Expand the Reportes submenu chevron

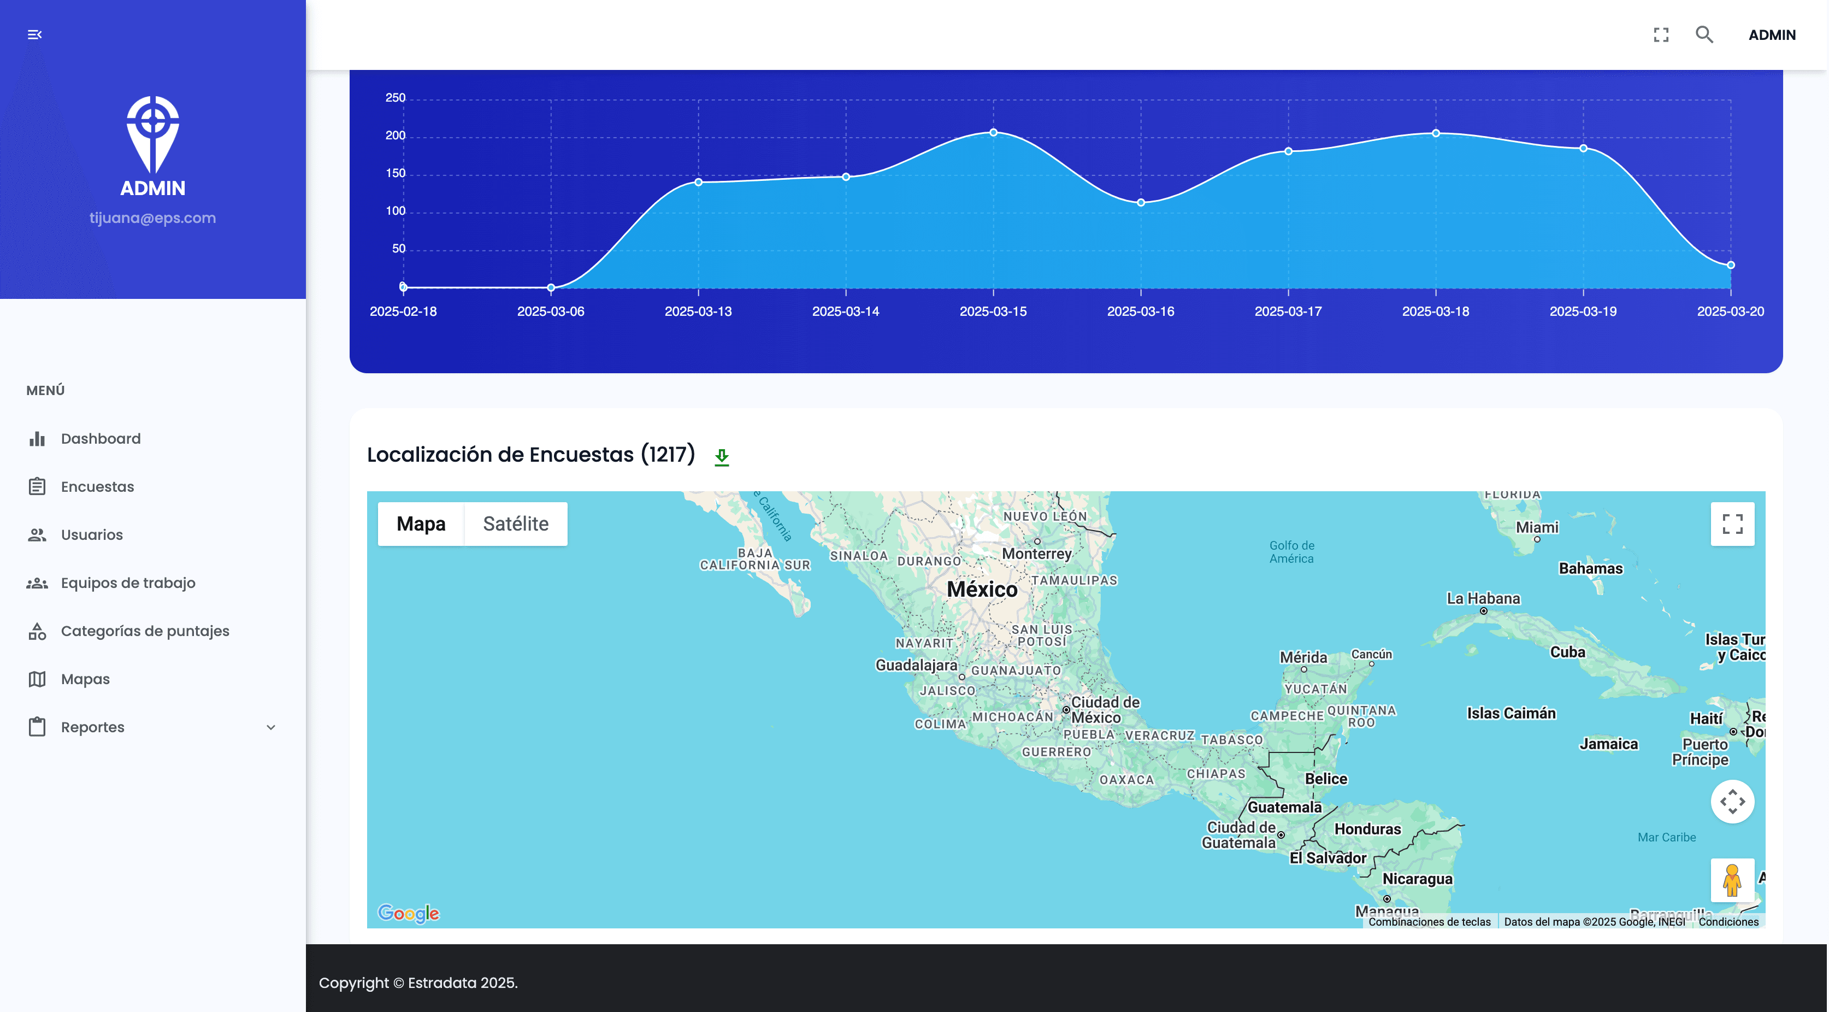270,727
